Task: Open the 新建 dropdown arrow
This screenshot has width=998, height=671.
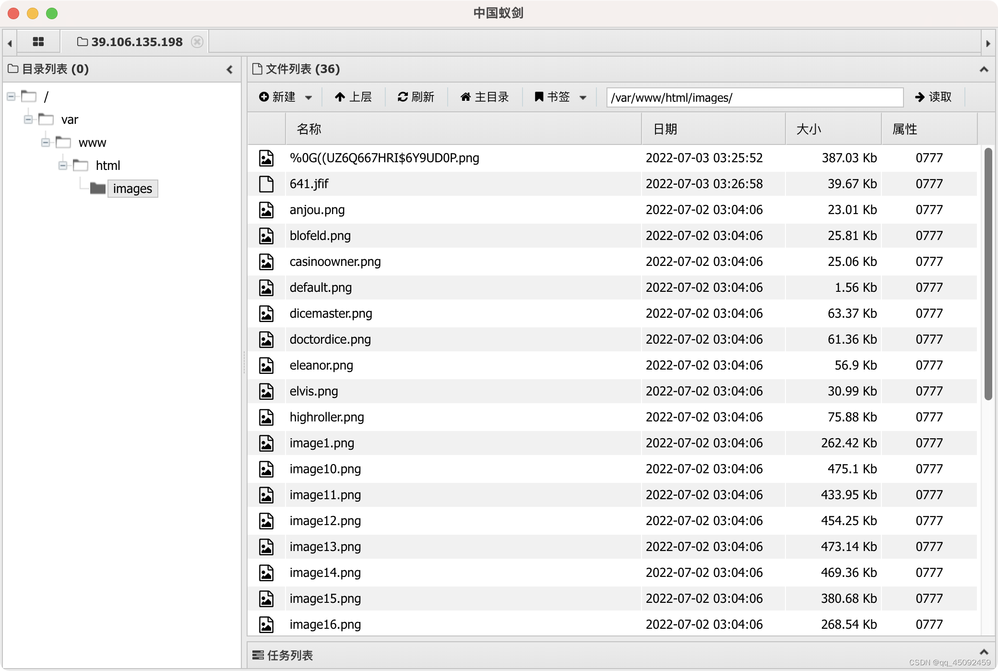Action: (309, 97)
